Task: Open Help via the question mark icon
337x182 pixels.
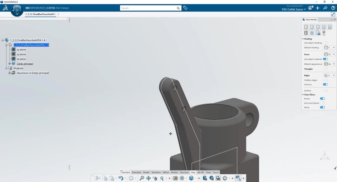Action: tap(333, 8)
